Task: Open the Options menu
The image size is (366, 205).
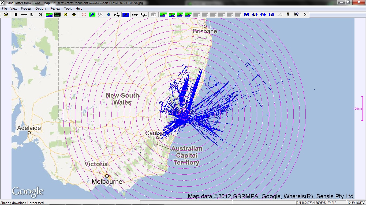Action: point(41,9)
